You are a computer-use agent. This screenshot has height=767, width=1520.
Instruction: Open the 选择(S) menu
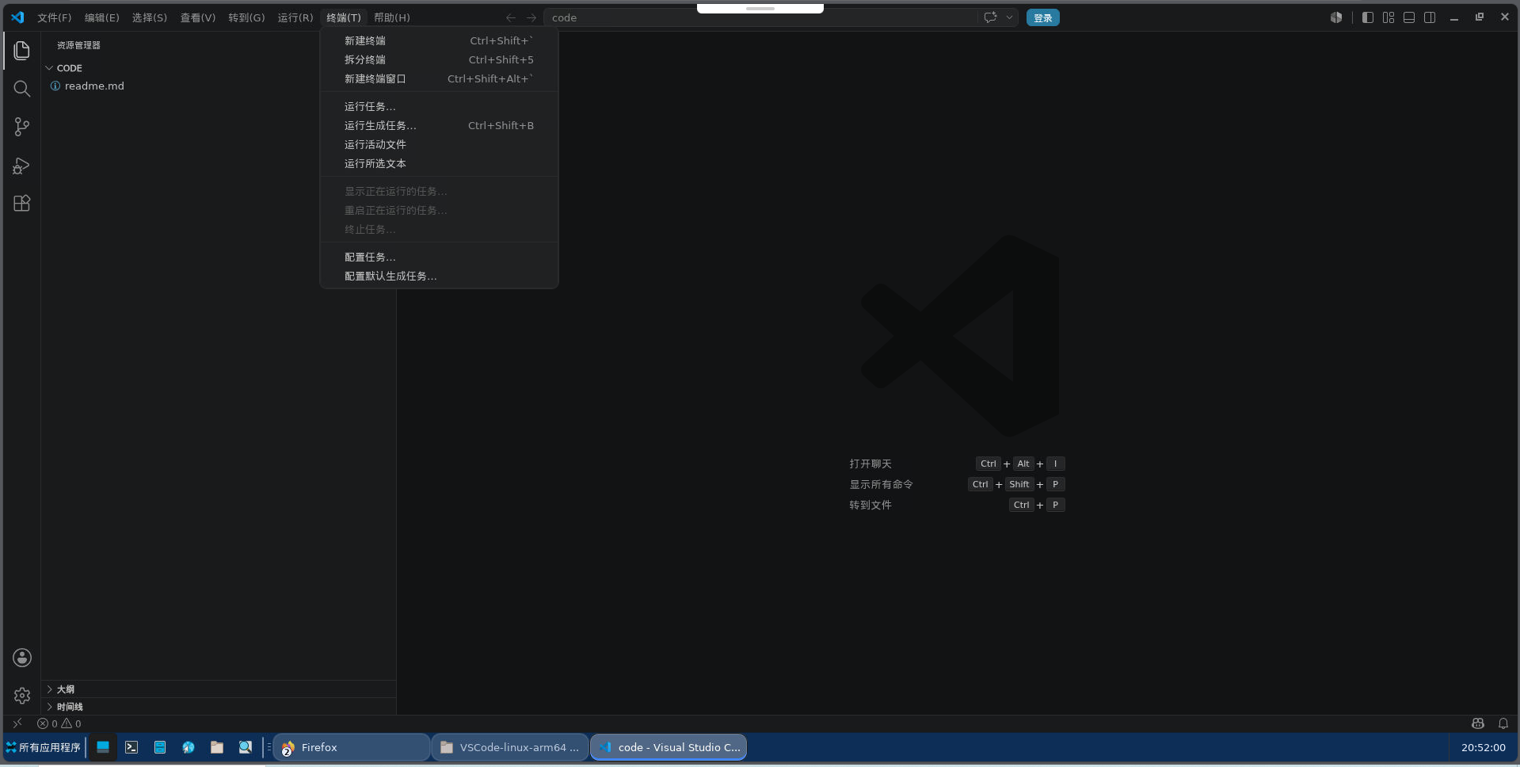pos(150,17)
